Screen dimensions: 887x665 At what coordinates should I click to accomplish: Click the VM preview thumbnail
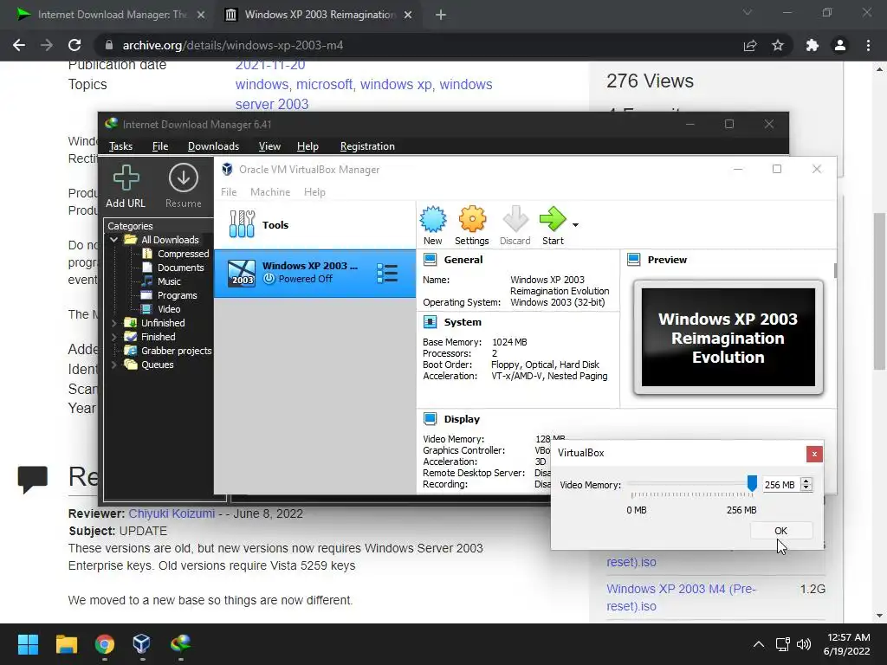coord(728,338)
